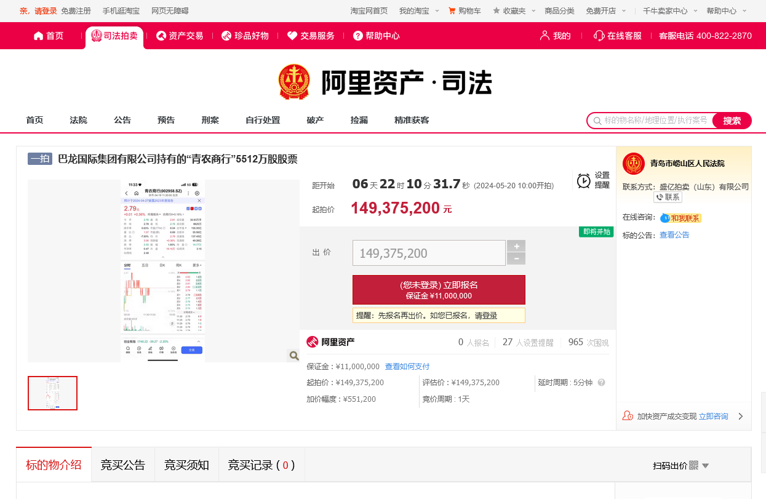This screenshot has width=766, height=499.
Task: Click the help question mark beside 延时周期
Action: tap(601, 383)
